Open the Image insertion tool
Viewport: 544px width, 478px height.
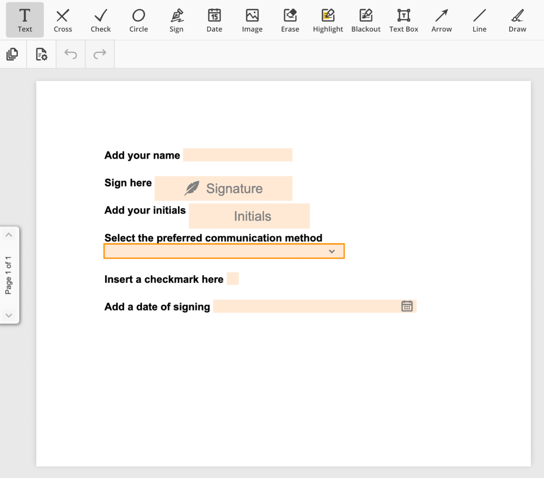252,19
